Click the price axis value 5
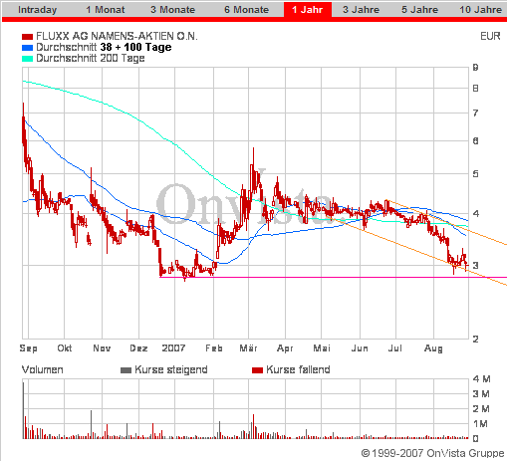507x461 pixels. (475, 173)
